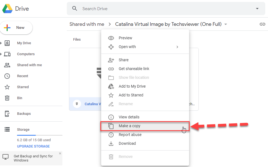Expand Computers tree arrow
This screenshot has width=268, height=167.
pos(1,54)
